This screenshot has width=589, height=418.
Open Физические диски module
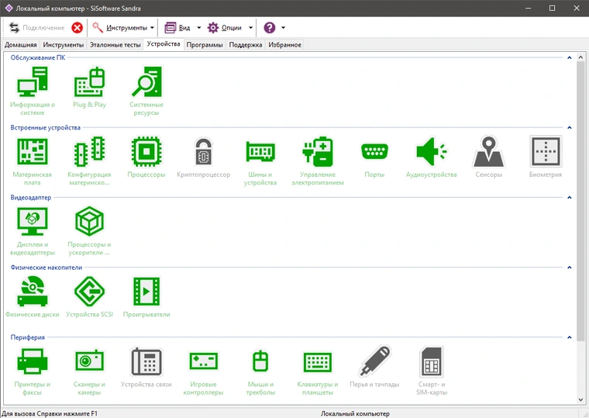[x=33, y=297]
